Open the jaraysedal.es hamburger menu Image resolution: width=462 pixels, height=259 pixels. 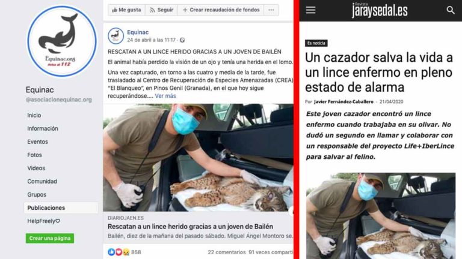pyautogui.click(x=310, y=10)
